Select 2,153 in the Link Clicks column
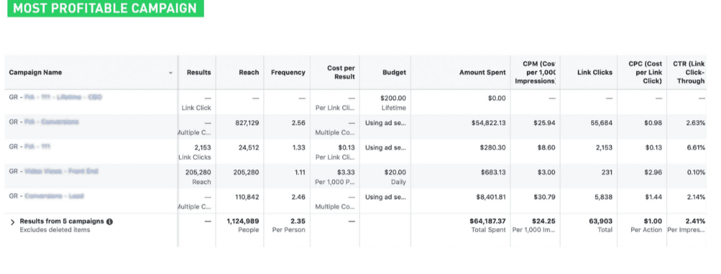The height and width of the screenshot is (274, 721). tap(603, 148)
